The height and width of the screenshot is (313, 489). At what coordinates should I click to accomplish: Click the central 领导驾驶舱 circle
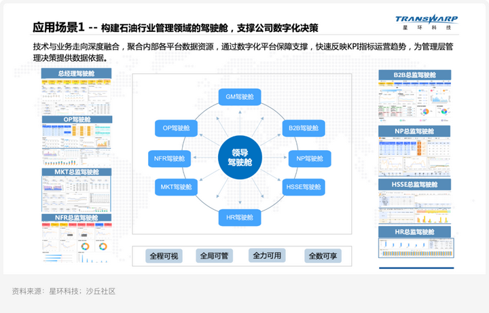pyautogui.click(x=240, y=157)
